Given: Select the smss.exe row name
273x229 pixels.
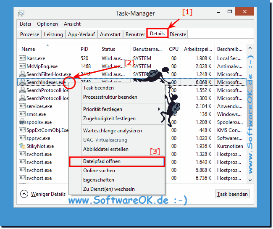Looking at the screenshot, I should (x=36, y=114).
